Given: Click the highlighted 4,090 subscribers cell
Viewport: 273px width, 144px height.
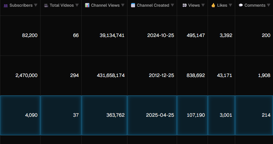Looking at the screenshot, I should click(20, 115).
